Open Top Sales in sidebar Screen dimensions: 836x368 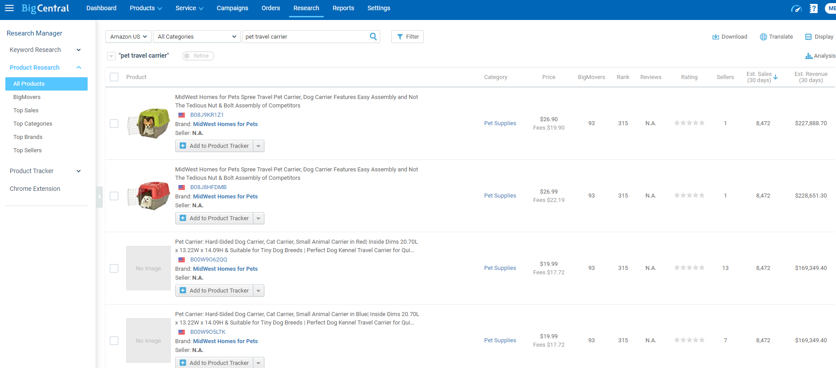coord(26,111)
